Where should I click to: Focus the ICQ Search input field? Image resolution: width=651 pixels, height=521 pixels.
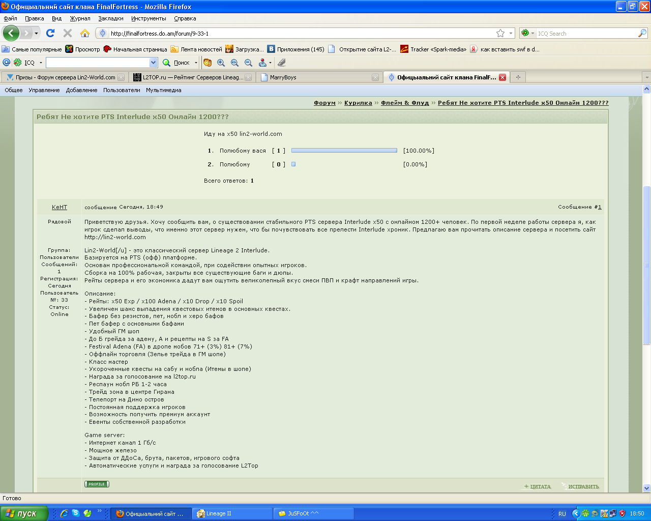coord(587,33)
